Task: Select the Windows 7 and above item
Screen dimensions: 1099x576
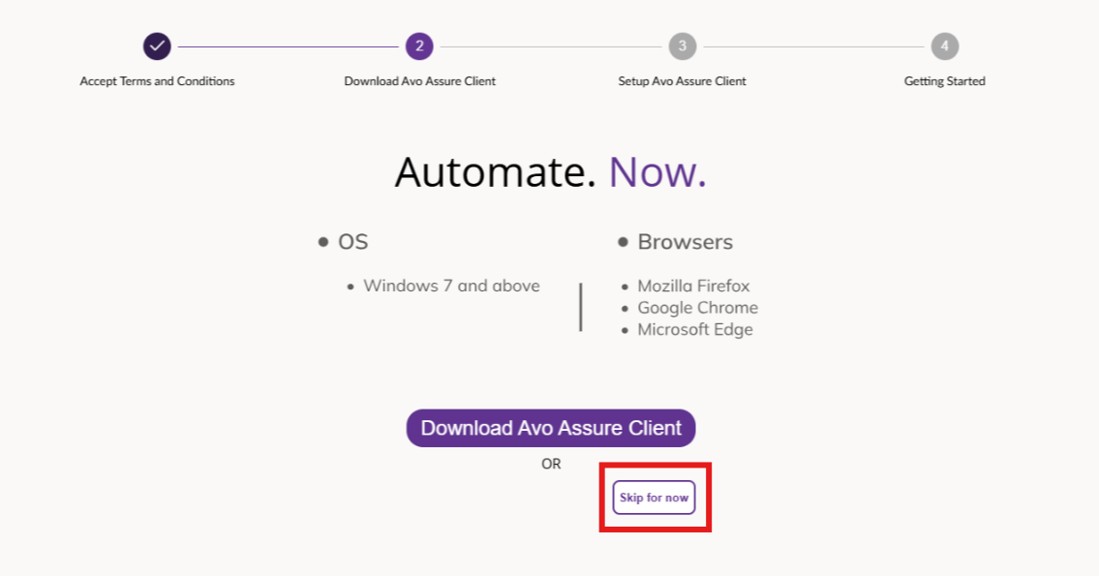Action: (451, 286)
